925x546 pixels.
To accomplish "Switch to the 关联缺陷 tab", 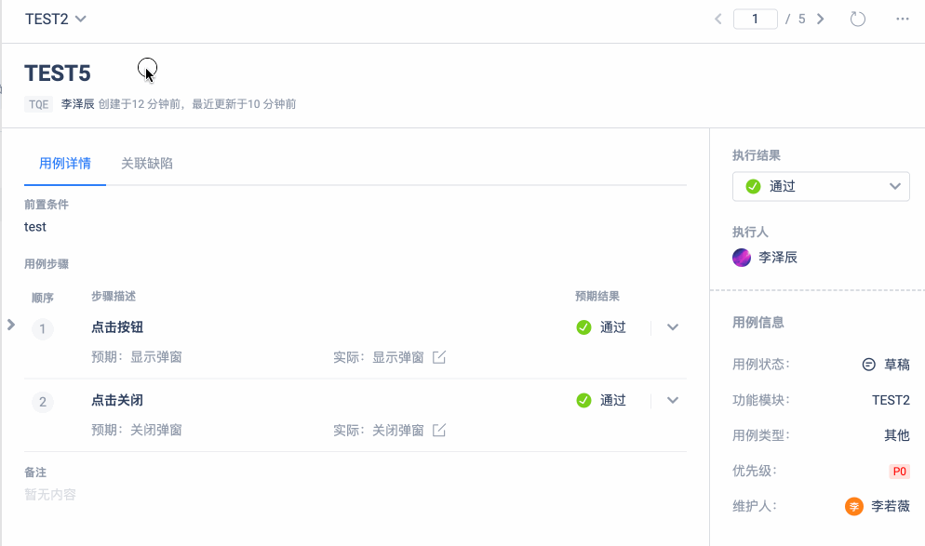I will coord(147,164).
